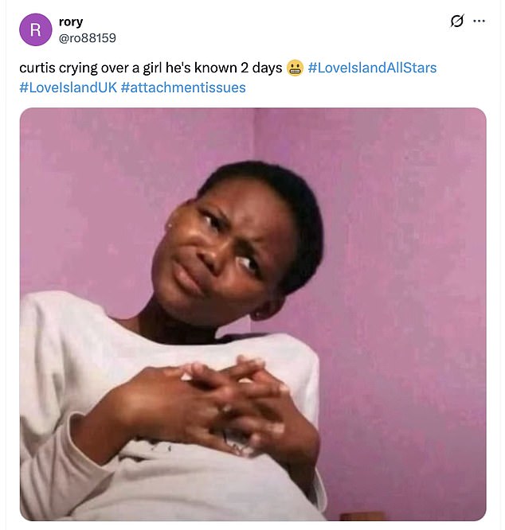The image size is (505, 530).
Task: Click blank space right of the handle
Action: (279, 37)
